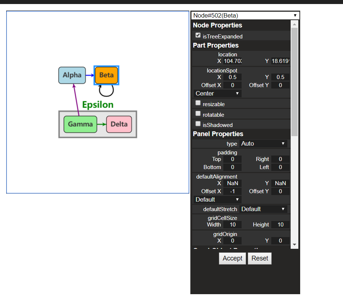Open the Node#502(Beta) object selector dropdown
The image size is (343, 296).
coord(245,15)
